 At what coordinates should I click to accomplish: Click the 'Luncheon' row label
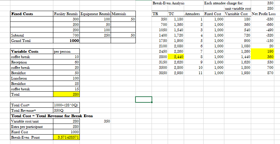coord(32,78)
